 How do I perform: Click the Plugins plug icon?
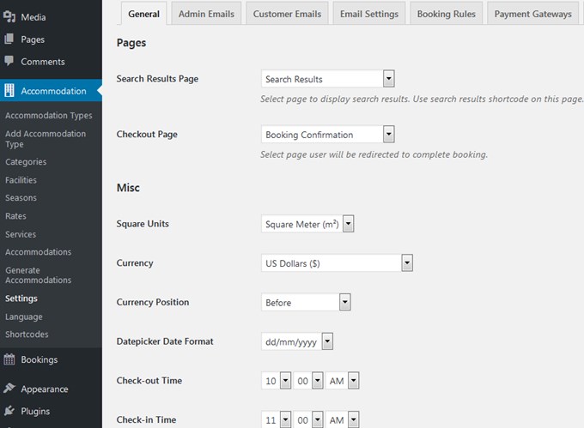(x=9, y=411)
